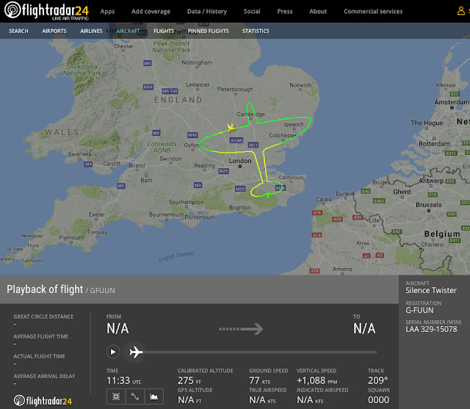Screen dimensions: 470x409
Task: Click the Brussels label on the map
Action: [x=429, y=205]
